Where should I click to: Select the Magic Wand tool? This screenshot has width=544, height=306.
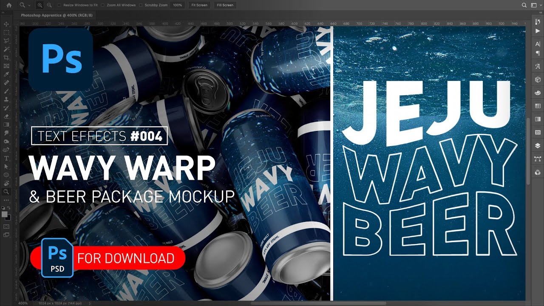[6, 49]
